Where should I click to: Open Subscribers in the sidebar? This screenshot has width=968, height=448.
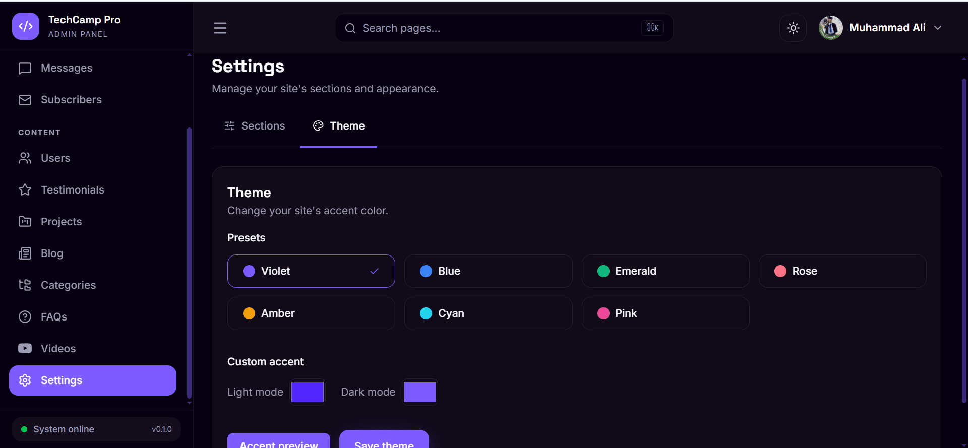pyautogui.click(x=93, y=100)
